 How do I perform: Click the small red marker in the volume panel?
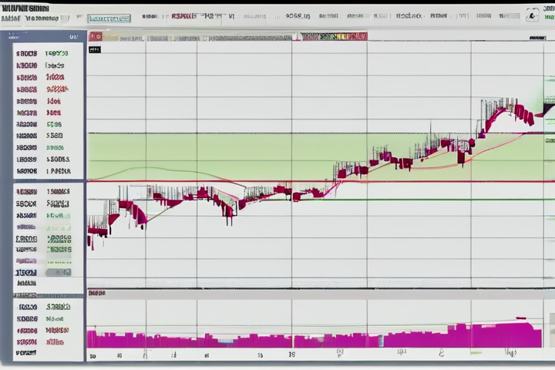click(x=521, y=318)
